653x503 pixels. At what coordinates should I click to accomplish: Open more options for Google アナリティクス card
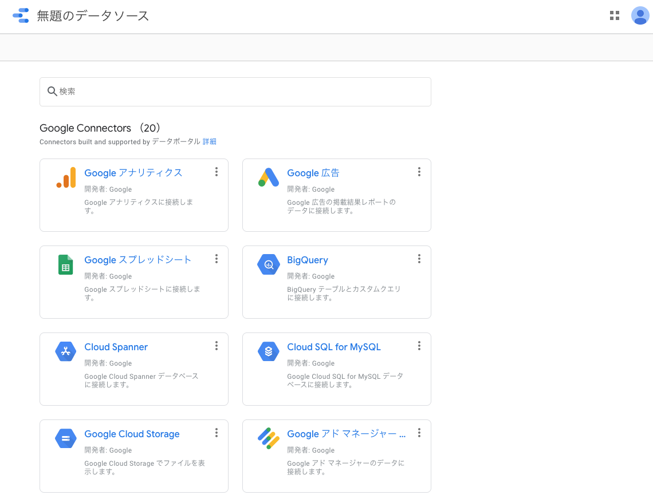point(217,172)
